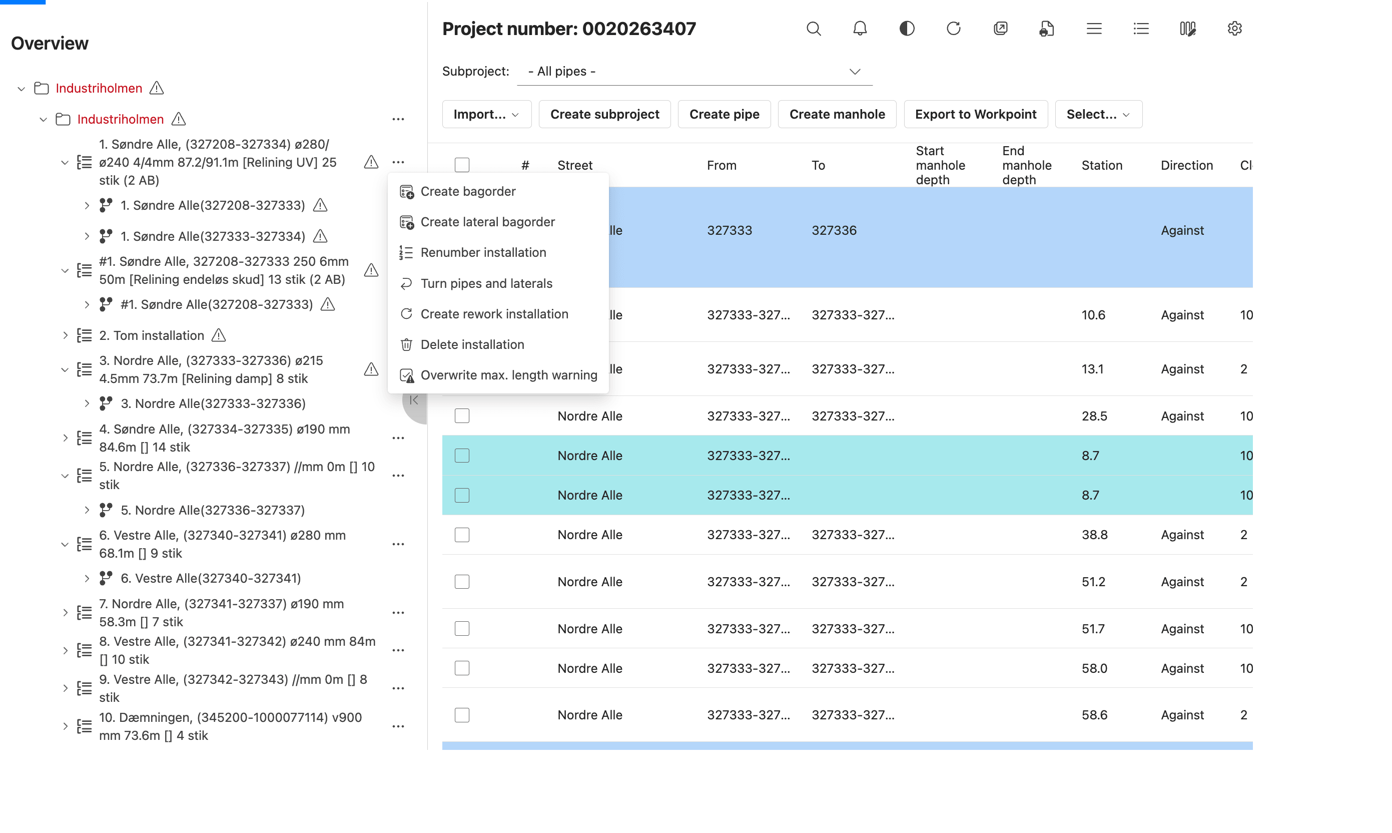Click the Street column header
1392x833 pixels.
coord(574,165)
